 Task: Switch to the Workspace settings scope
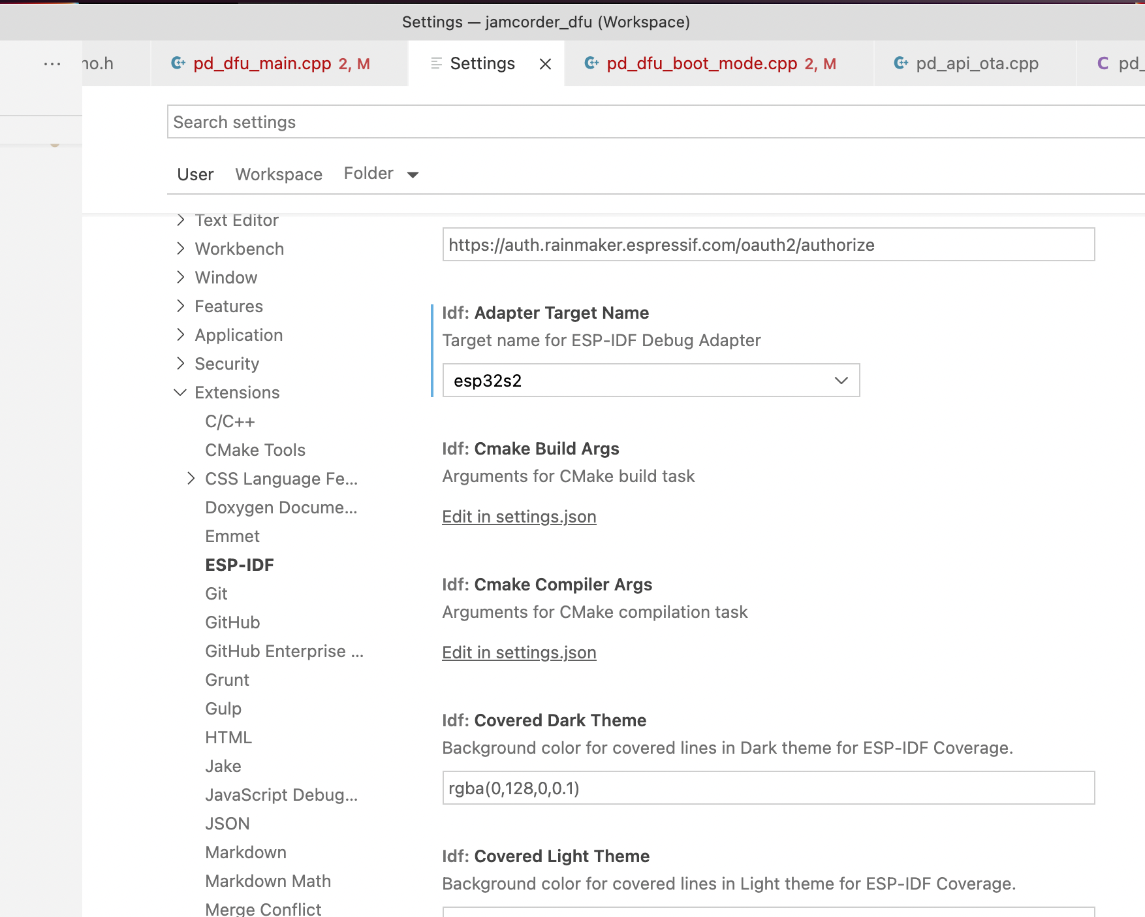click(279, 174)
